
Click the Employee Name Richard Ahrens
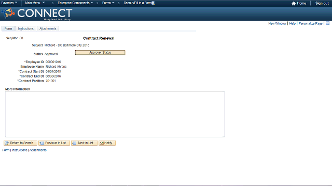pyautogui.click(x=56, y=67)
